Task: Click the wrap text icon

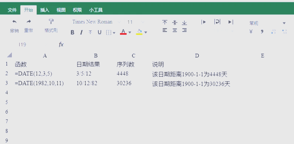Action: [217, 22]
